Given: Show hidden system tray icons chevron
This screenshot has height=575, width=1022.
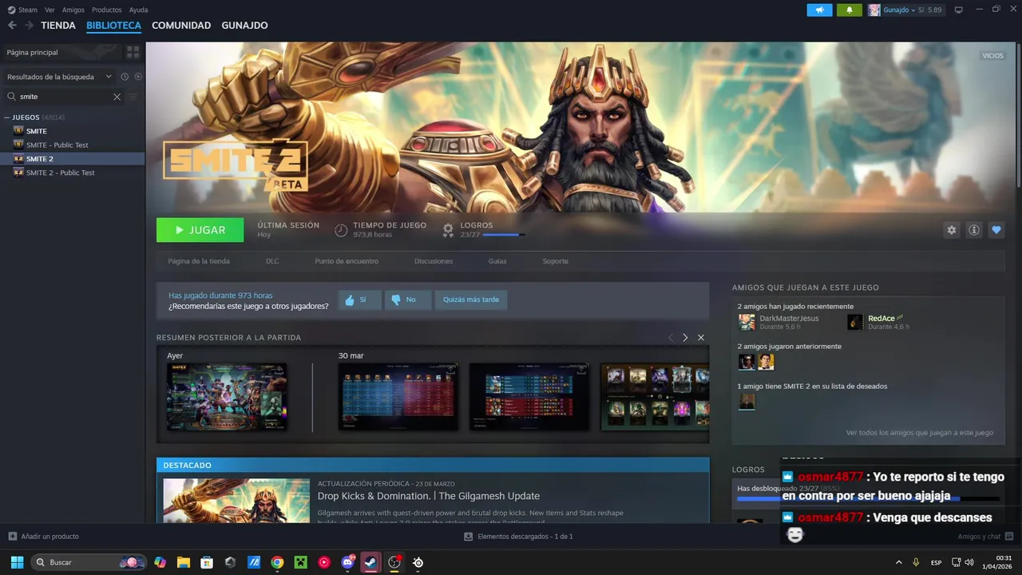Looking at the screenshot, I should (898, 562).
